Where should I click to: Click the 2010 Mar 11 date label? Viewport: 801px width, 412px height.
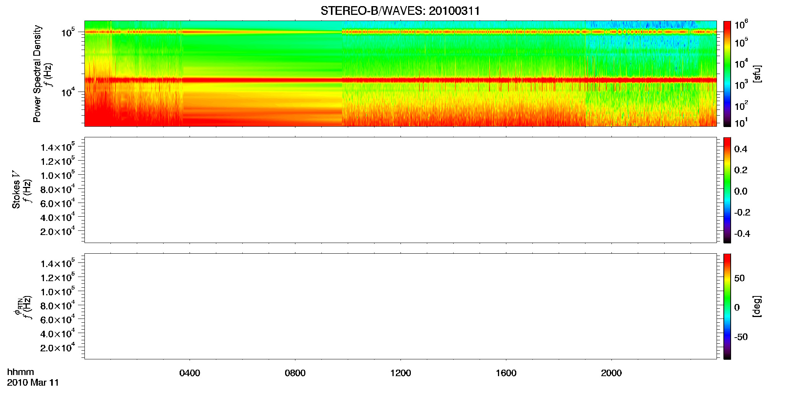33,383
